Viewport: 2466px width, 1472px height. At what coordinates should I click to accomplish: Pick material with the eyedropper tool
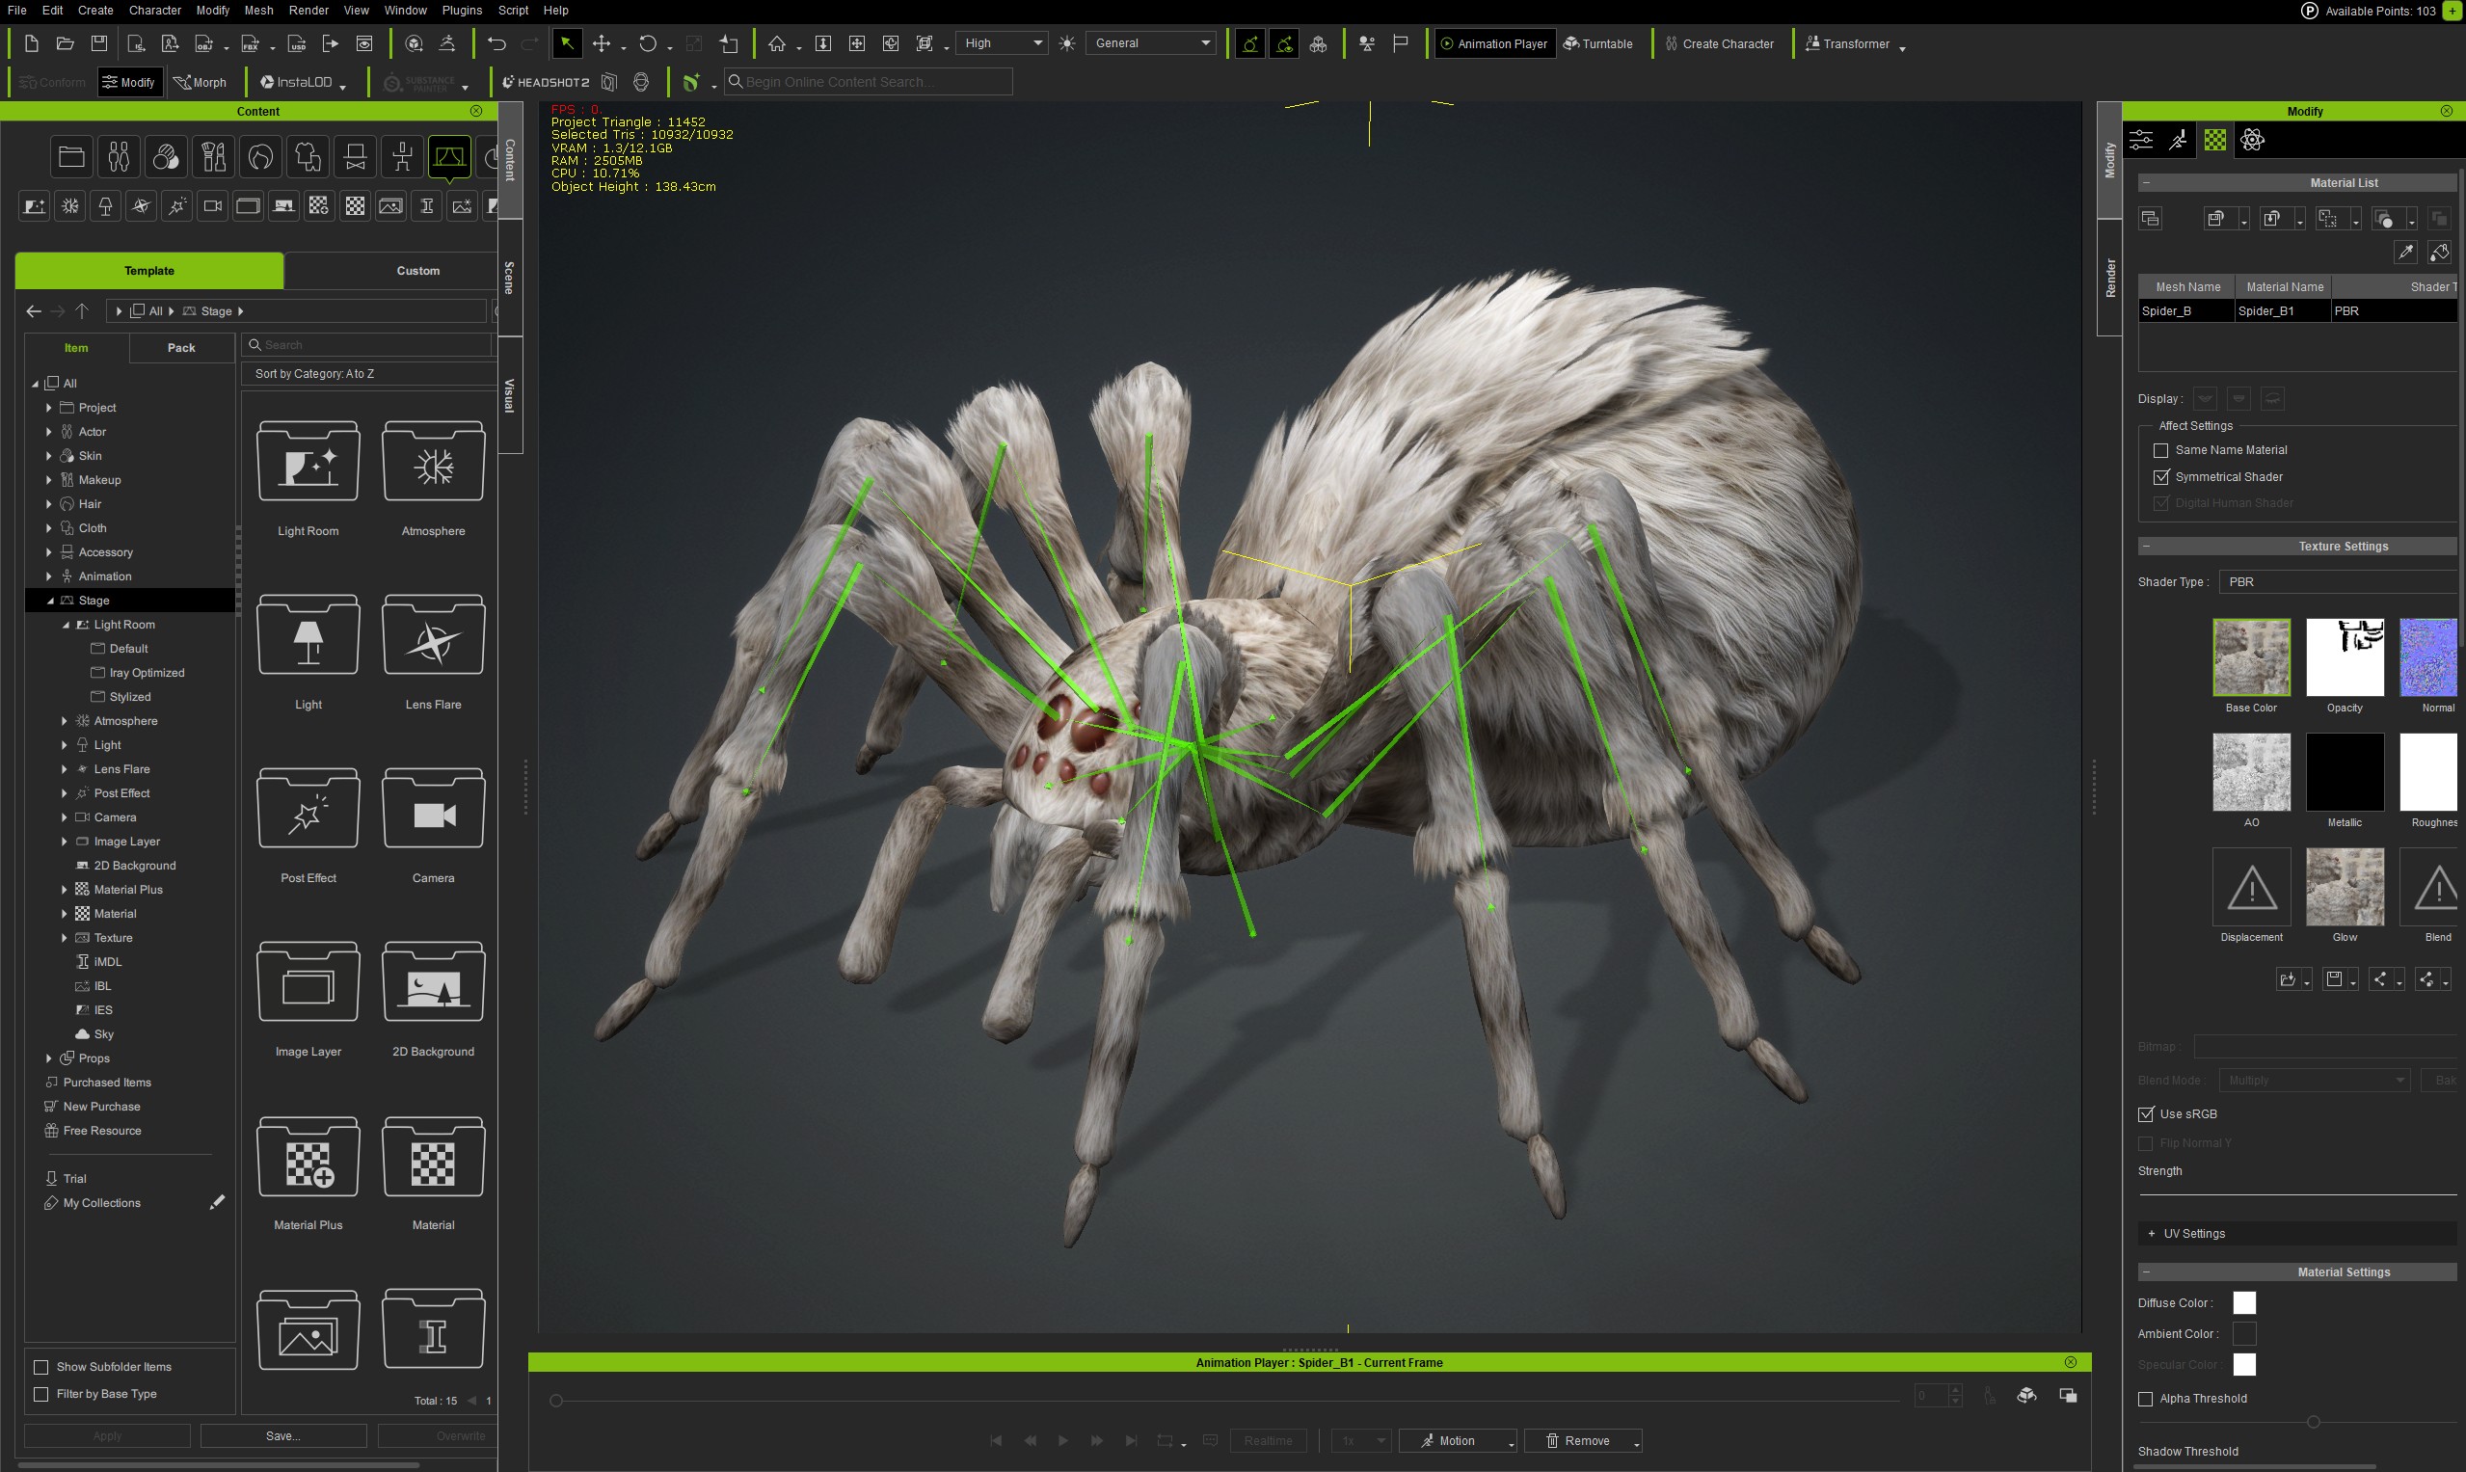pyautogui.click(x=2405, y=252)
